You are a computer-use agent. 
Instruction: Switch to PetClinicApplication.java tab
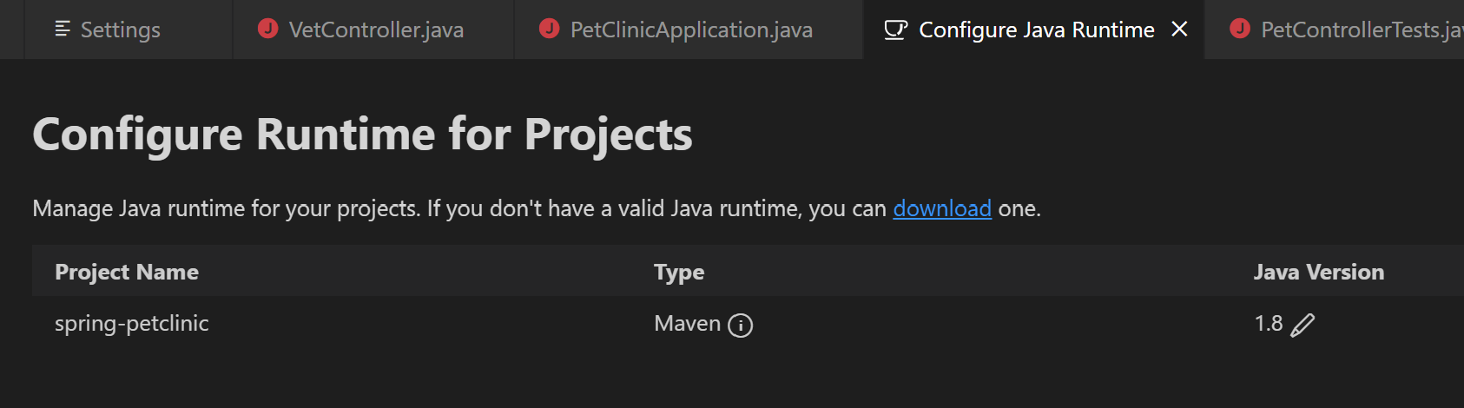pos(689,30)
